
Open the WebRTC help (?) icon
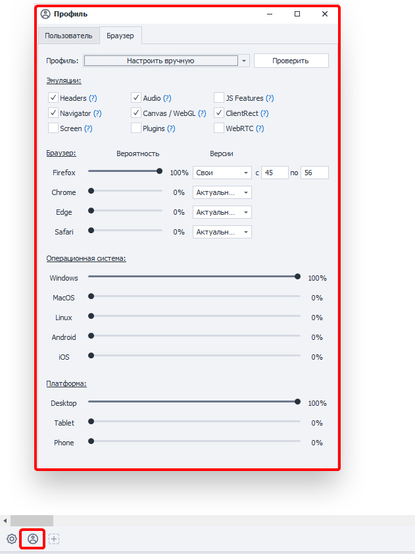pos(260,128)
